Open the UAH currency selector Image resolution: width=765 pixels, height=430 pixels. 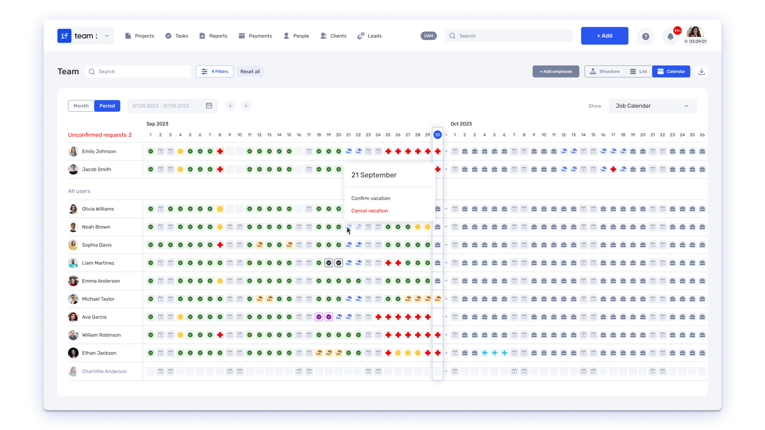click(x=429, y=36)
